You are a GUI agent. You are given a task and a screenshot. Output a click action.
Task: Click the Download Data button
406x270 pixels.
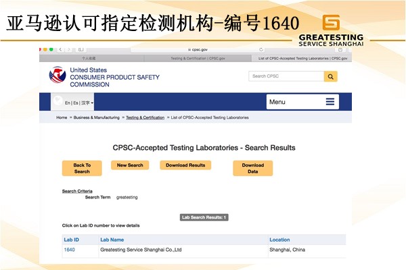pyautogui.click(x=252, y=168)
